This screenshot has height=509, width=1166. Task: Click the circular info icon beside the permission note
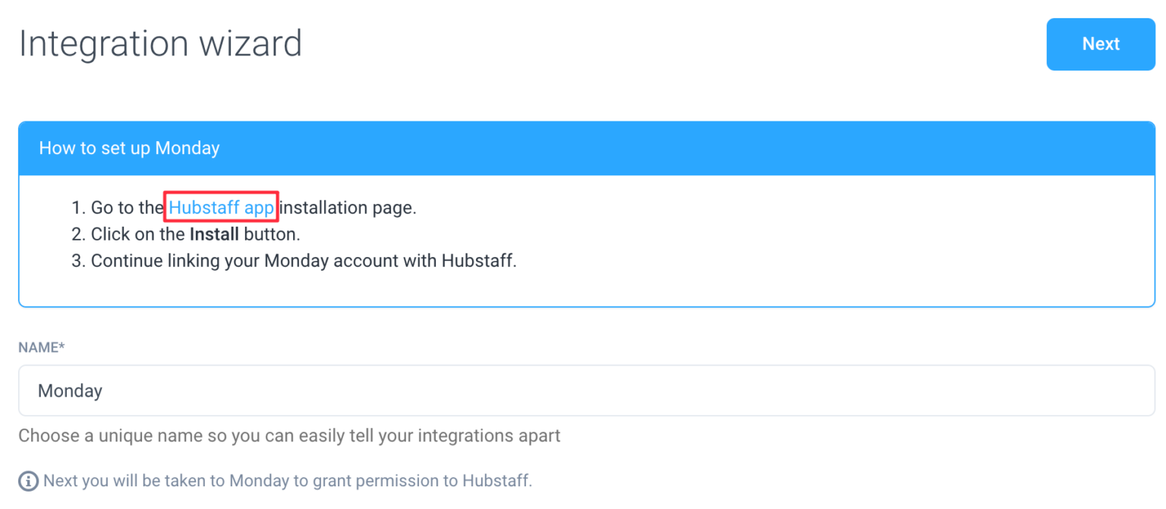tap(28, 480)
